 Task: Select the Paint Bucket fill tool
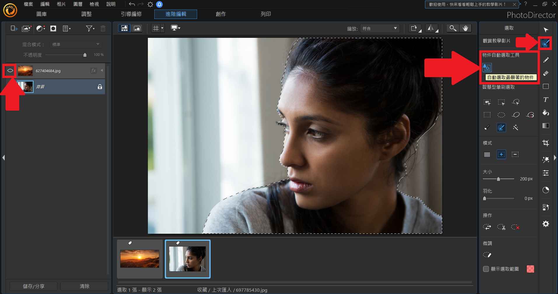546,113
